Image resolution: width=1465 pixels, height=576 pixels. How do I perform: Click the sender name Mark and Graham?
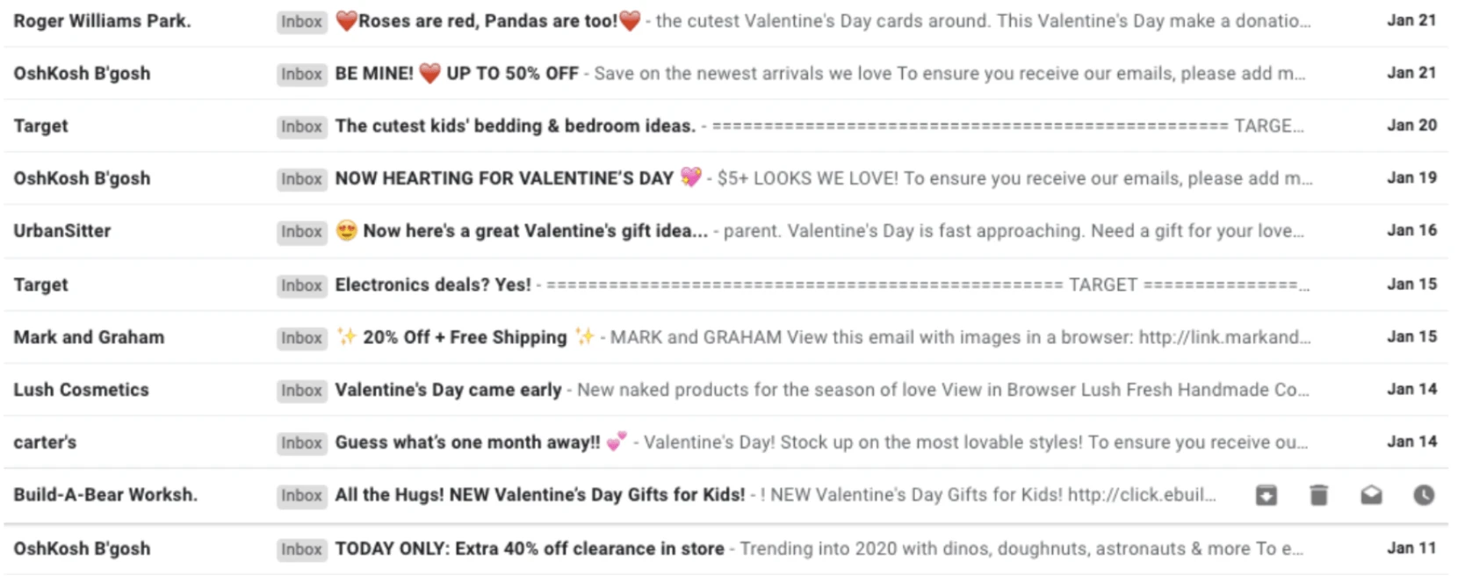tap(89, 337)
